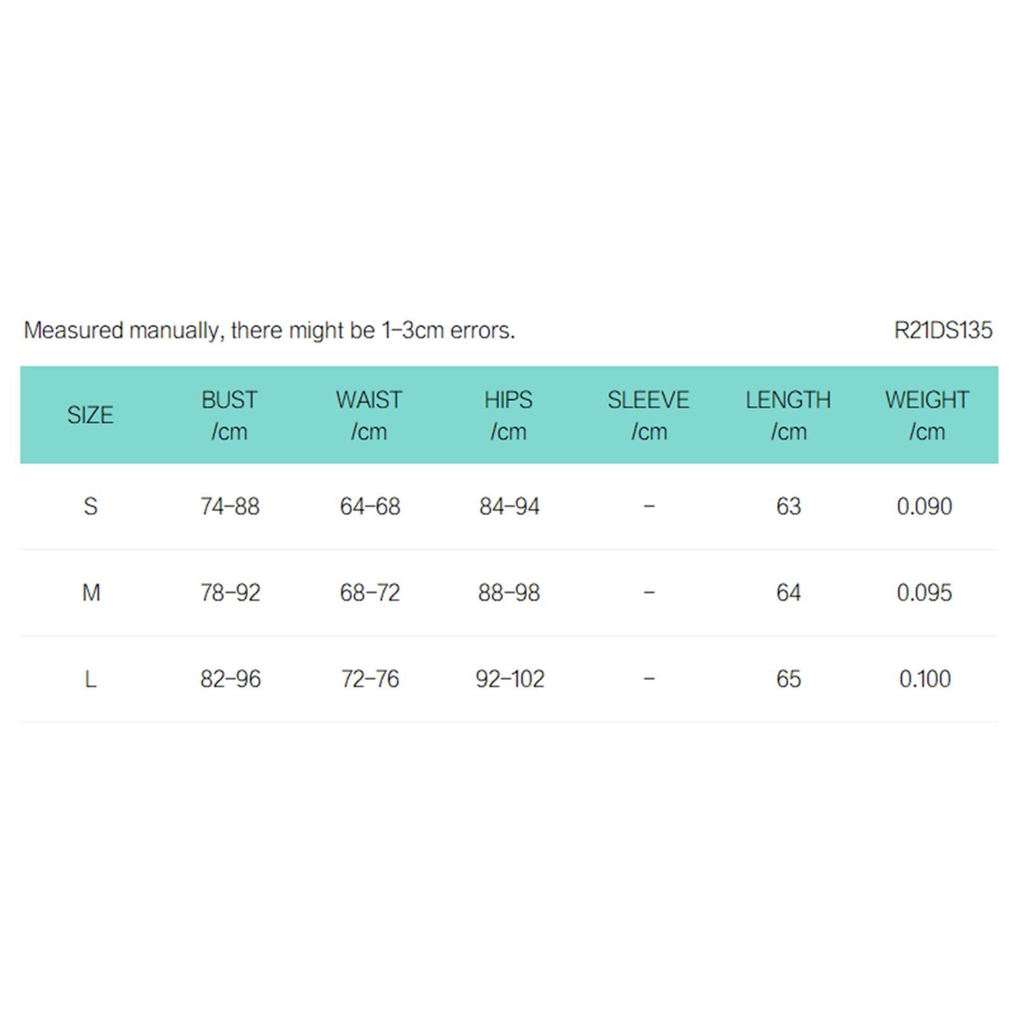The height and width of the screenshot is (1015, 1015).
Task: Click the 'Measured manually' note text
Action: tap(269, 330)
